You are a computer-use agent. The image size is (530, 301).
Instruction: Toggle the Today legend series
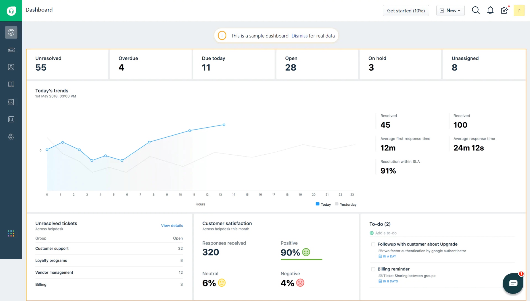[x=323, y=204]
